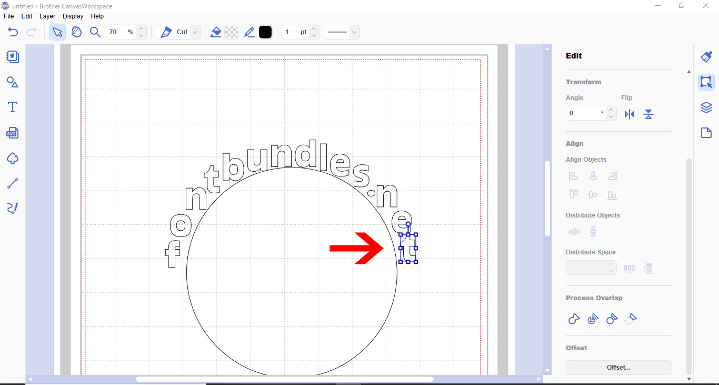
Task: Apply Remove Overlapped in Process Overlap
Action: click(631, 319)
